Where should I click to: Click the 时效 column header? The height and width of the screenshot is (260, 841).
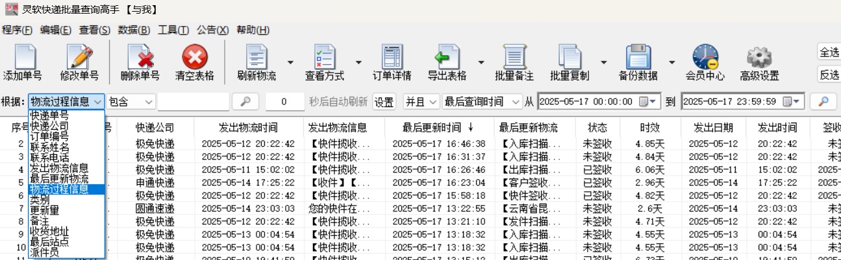click(649, 127)
